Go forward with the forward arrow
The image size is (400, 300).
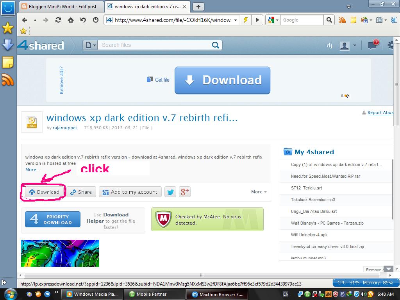coord(46,20)
